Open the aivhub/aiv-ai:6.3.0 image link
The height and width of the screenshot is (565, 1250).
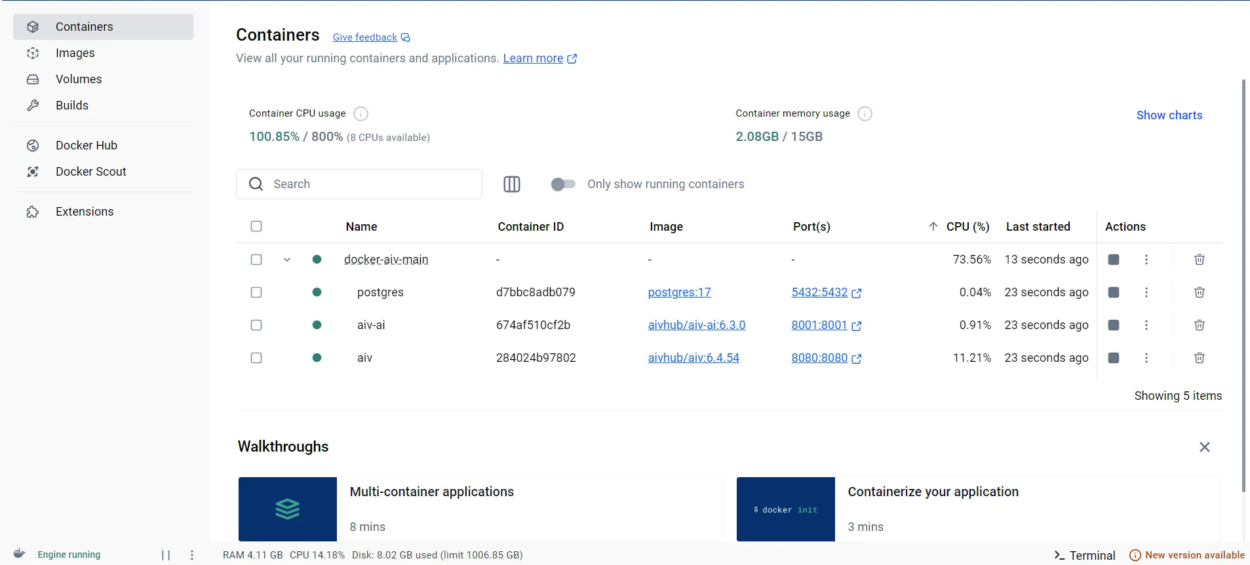click(697, 325)
